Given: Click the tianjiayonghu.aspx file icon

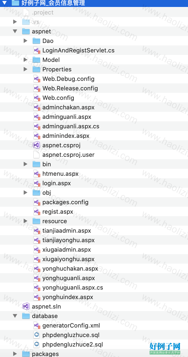Looking at the screenshot, I should (x=37, y=240).
